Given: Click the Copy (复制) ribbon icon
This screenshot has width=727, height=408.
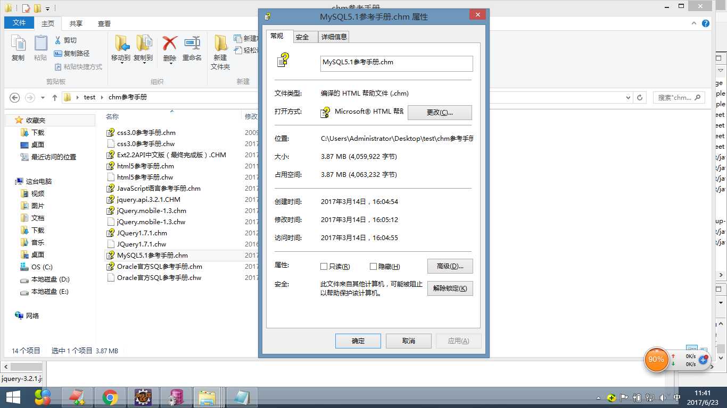Looking at the screenshot, I should tap(18, 44).
